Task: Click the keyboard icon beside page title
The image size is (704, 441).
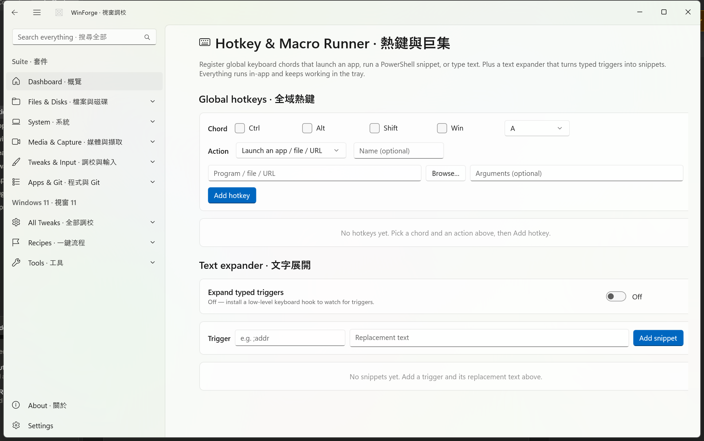Action: 205,43
